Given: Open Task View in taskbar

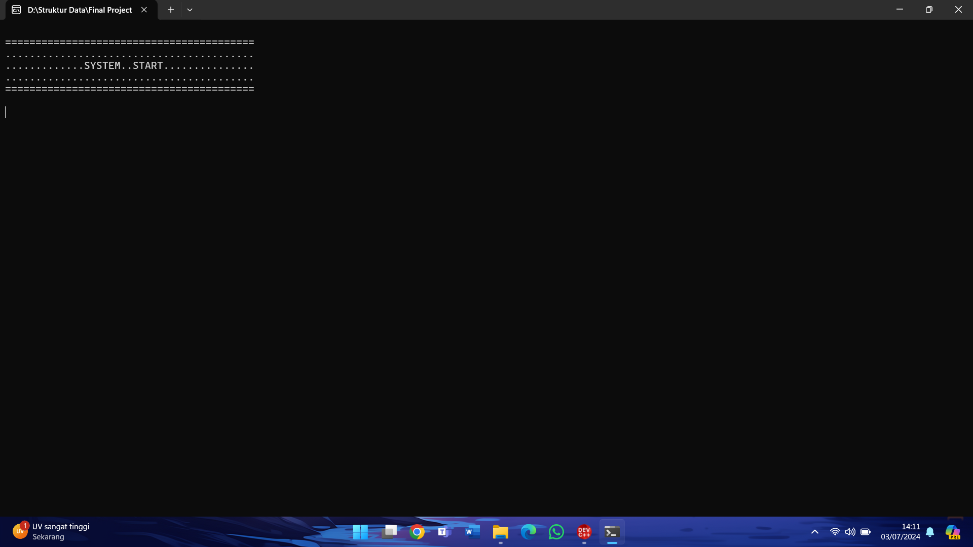Looking at the screenshot, I should (x=389, y=532).
